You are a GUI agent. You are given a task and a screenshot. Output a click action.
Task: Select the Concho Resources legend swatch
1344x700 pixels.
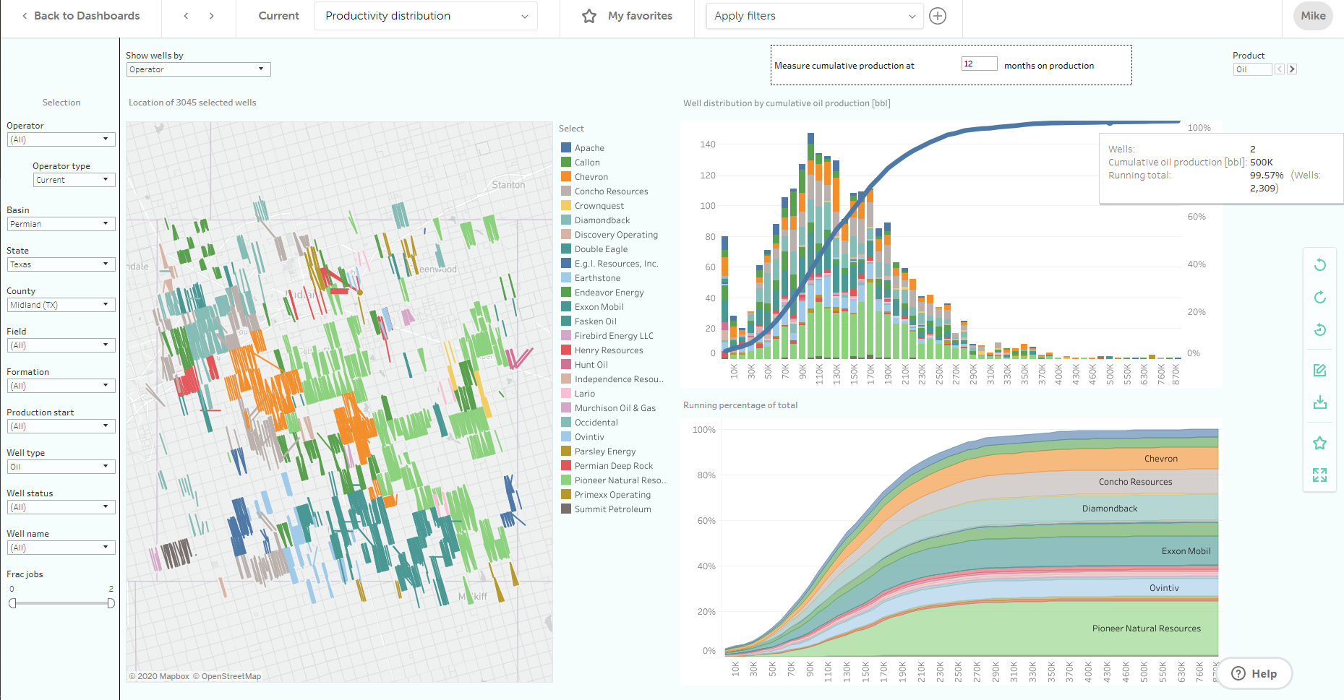pos(566,191)
